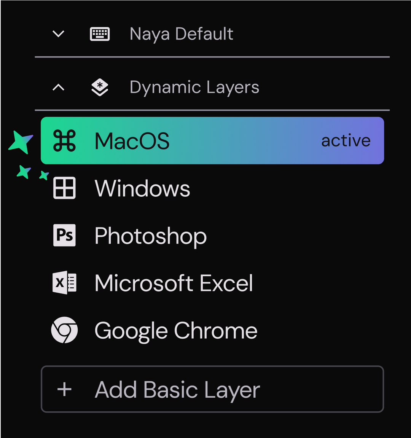411x438 pixels.
Task: Click the Dynamic Layers stack icon
Action: coord(100,87)
